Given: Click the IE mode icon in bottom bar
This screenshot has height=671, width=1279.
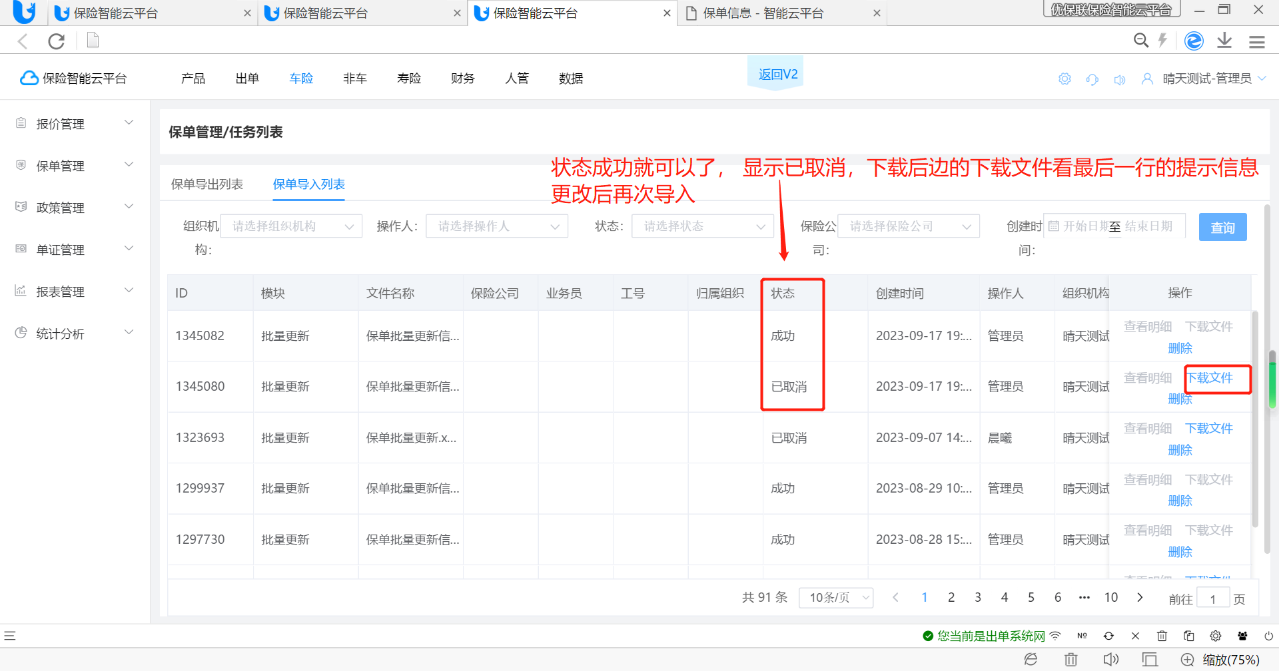Looking at the screenshot, I should [1031, 659].
